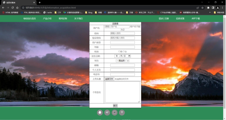Bookmark this page with the star icon
Screen dimensions: 226x120
202,7
